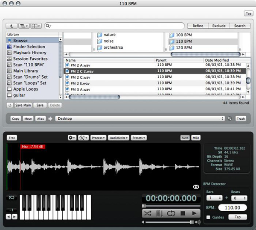The image size is (256, 230).
Task: Click the stereo link rings icon on waveform
Action: [196, 186]
